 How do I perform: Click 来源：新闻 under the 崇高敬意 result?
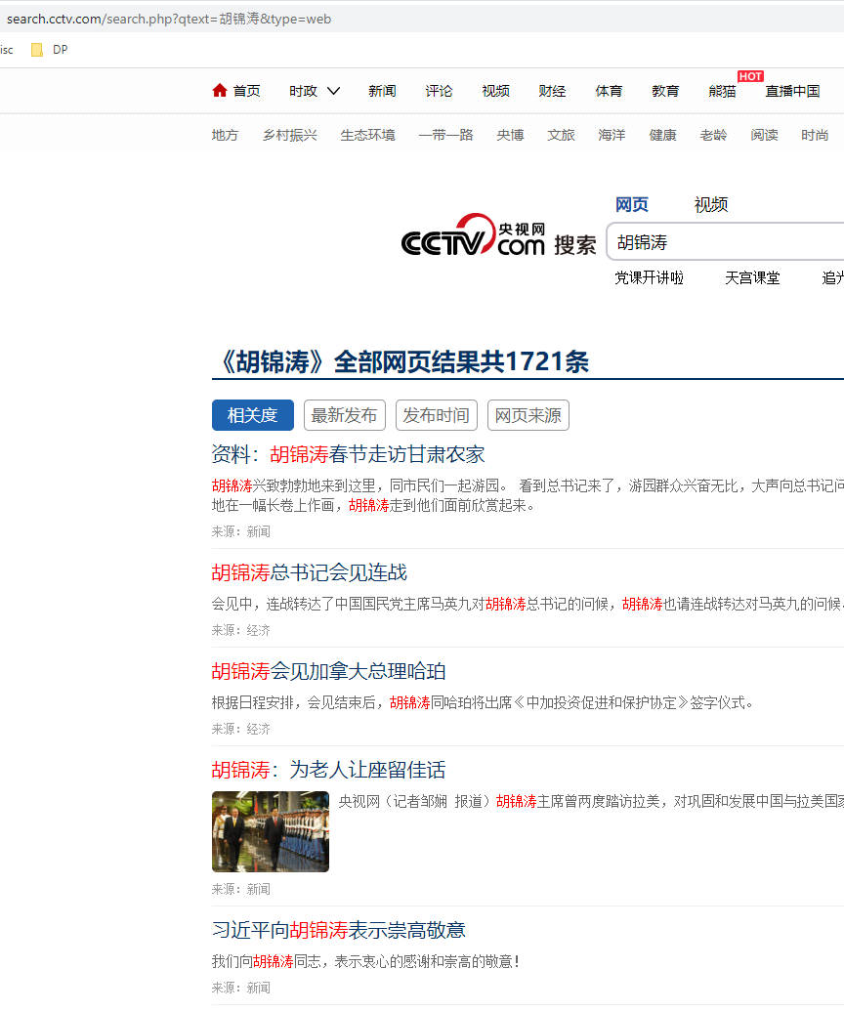[x=241, y=988]
